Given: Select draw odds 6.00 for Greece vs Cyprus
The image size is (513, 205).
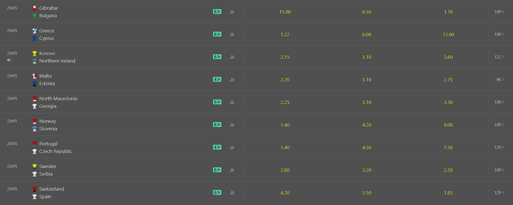Looking at the screenshot, I should coord(367,34).
